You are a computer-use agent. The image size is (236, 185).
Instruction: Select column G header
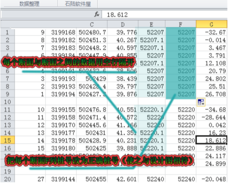click(x=212, y=24)
